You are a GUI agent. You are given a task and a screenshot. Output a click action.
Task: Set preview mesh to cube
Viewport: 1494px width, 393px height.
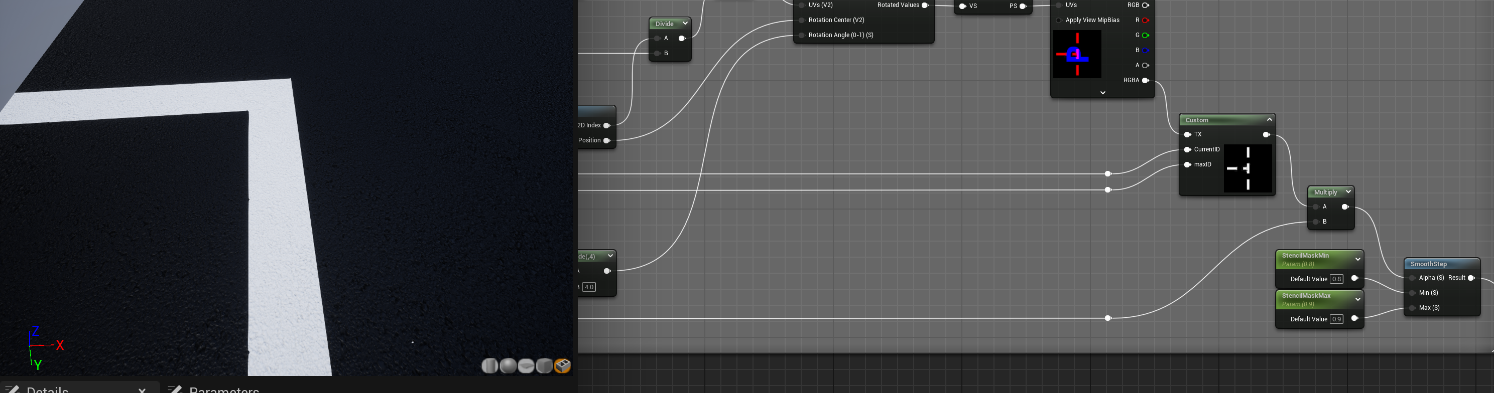pyautogui.click(x=544, y=366)
